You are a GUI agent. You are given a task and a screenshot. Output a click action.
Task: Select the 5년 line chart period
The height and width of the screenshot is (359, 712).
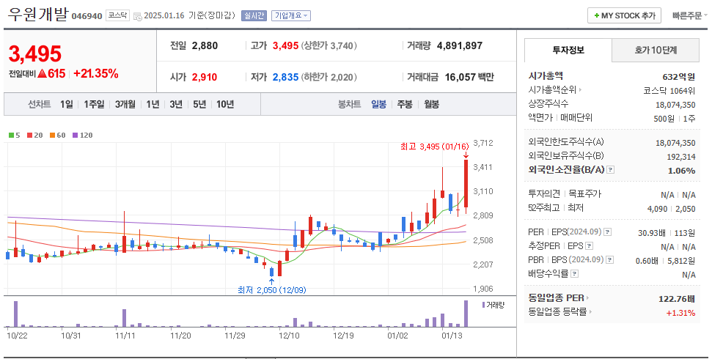(x=199, y=104)
